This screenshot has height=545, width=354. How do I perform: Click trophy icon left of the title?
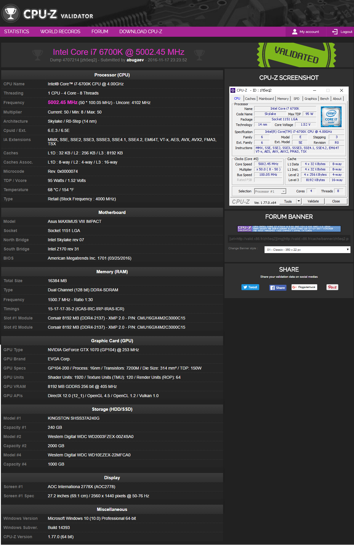pyautogui.click(x=37, y=55)
